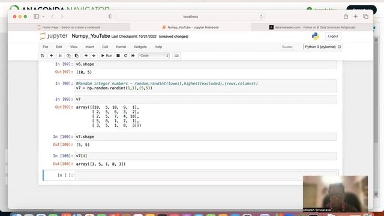
Task: Move selected cell up arrow
Action: point(86,56)
